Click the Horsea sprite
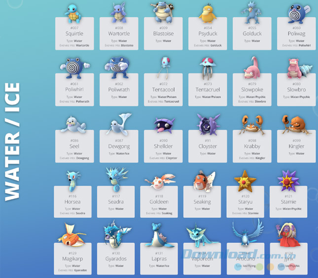Viewport: 318px width, 278px height. tap(72, 181)
